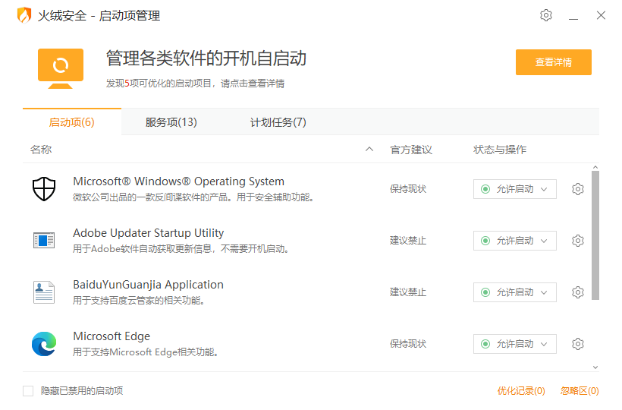This screenshot has width=622, height=410.
Task: Switch to 计划任务(7) tab
Action: 278,122
